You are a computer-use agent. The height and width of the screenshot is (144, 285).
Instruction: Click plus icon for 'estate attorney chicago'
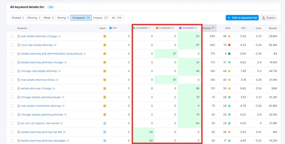tap(19, 89)
